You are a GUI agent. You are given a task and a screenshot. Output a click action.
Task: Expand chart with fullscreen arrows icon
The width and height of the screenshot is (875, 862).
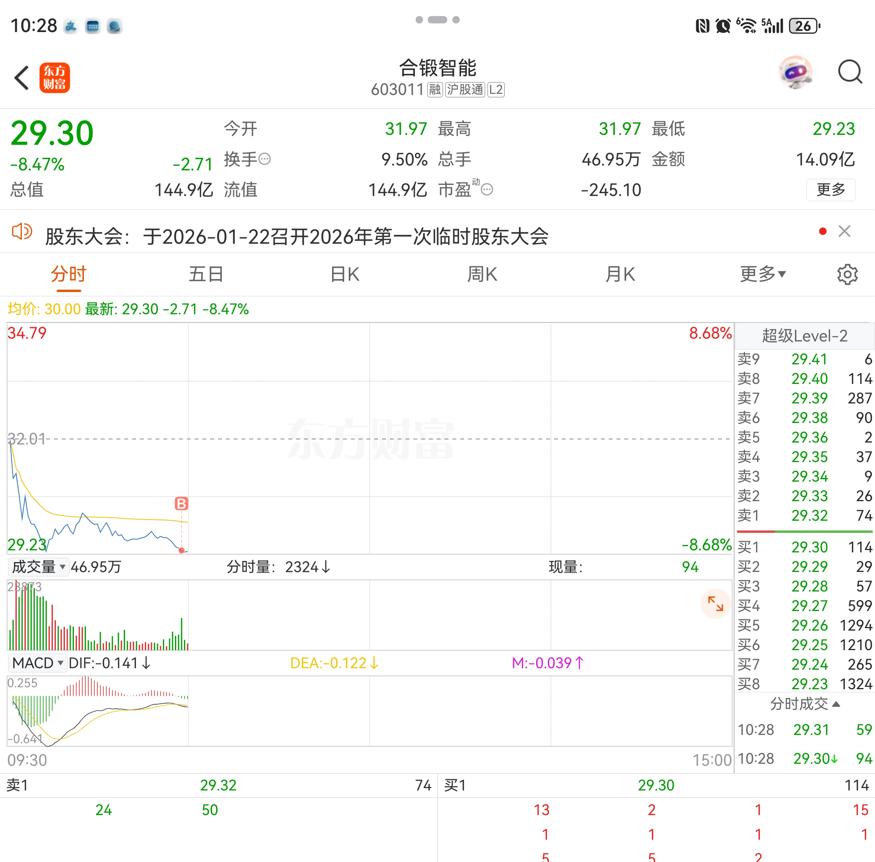tap(715, 604)
